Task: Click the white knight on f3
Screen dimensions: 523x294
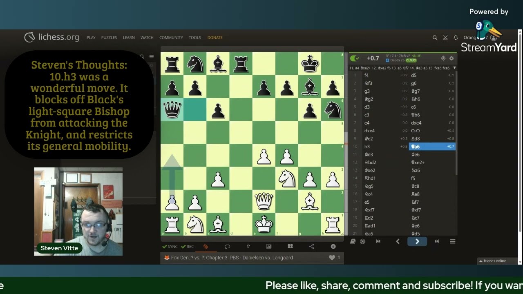Action: pos(287,178)
